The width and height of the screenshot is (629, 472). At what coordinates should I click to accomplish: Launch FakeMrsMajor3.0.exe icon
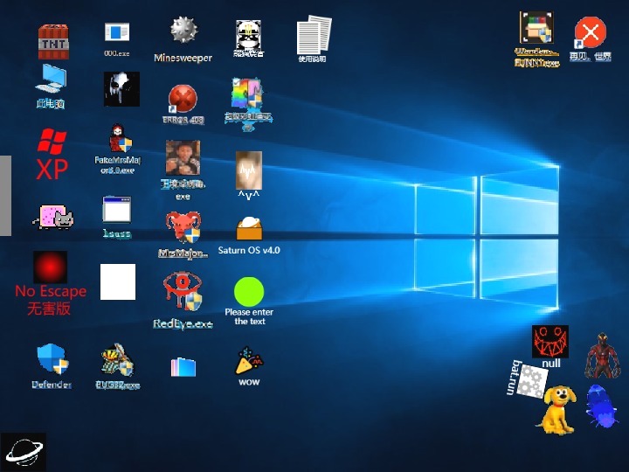click(x=121, y=139)
